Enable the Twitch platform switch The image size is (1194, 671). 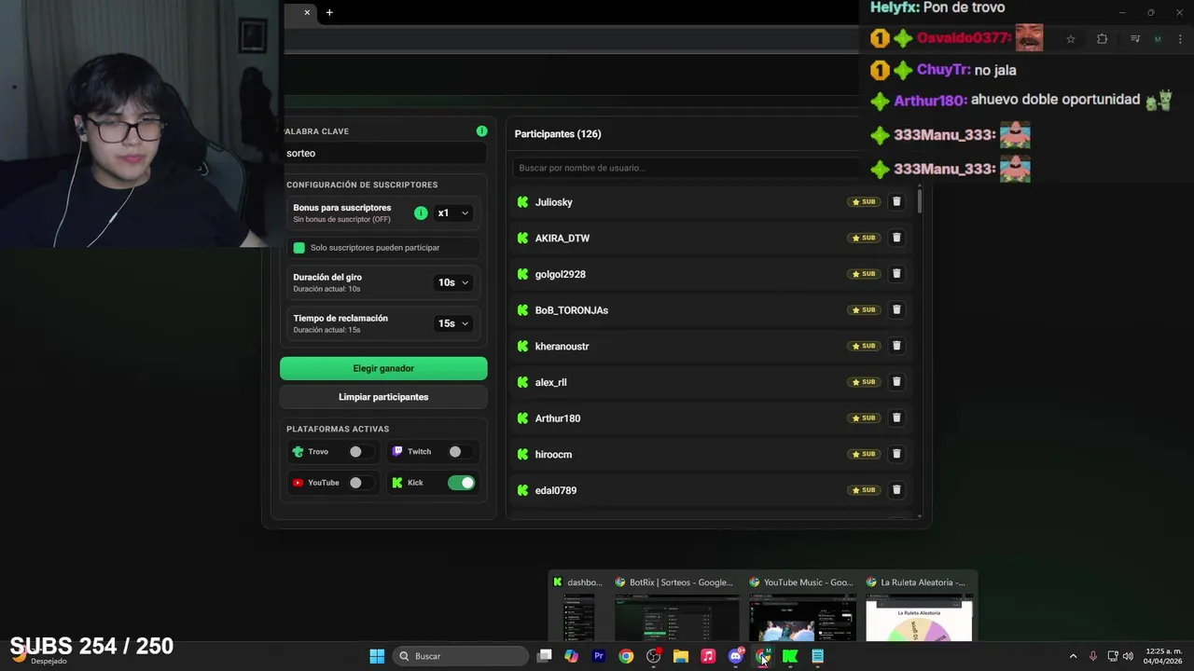(460, 451)
